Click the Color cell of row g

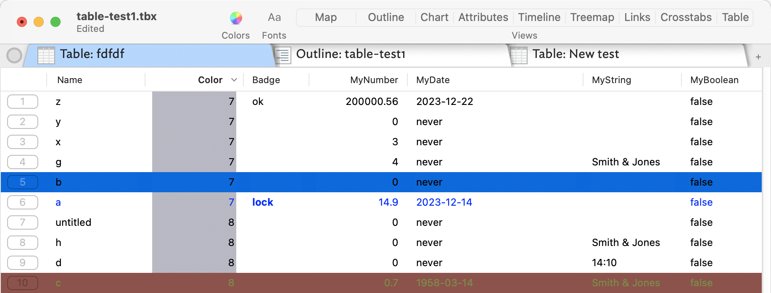[x=194, y=162]
